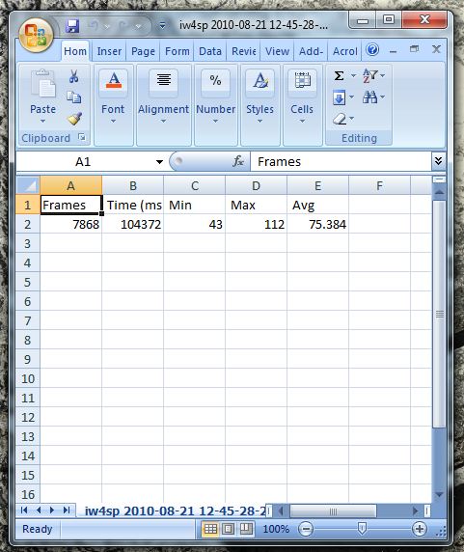Screen dimensions: 464x552
Task: Open the Alignment group dropdown
Action: pos(164,121)
